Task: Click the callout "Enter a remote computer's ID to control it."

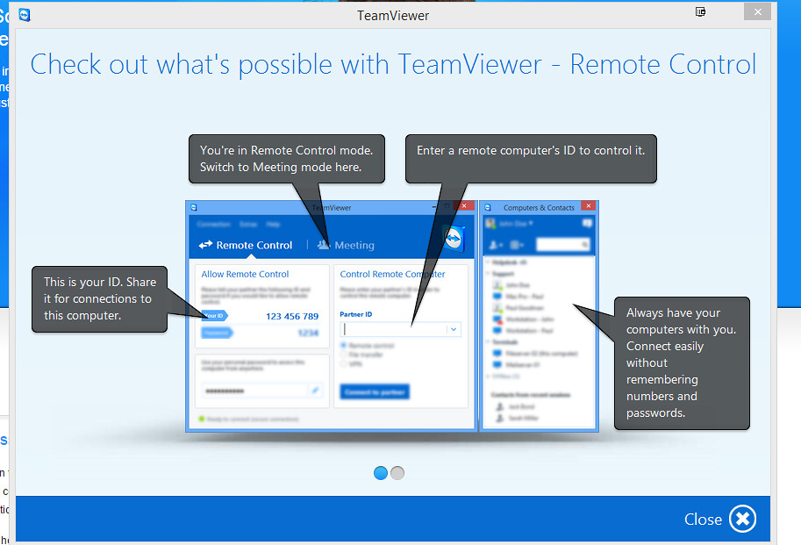Action: 531,159
